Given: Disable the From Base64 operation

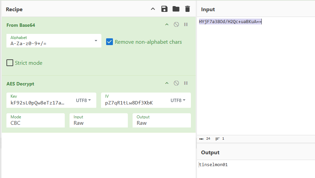Looking at the screenshot, I should pos(176,25).
